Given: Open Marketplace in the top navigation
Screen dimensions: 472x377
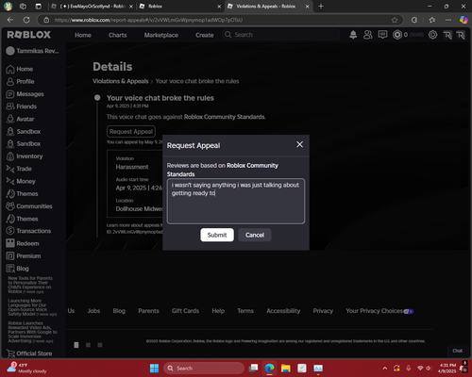Looking at the screenshot, I should pyautogui.click(x=161, y=35).
